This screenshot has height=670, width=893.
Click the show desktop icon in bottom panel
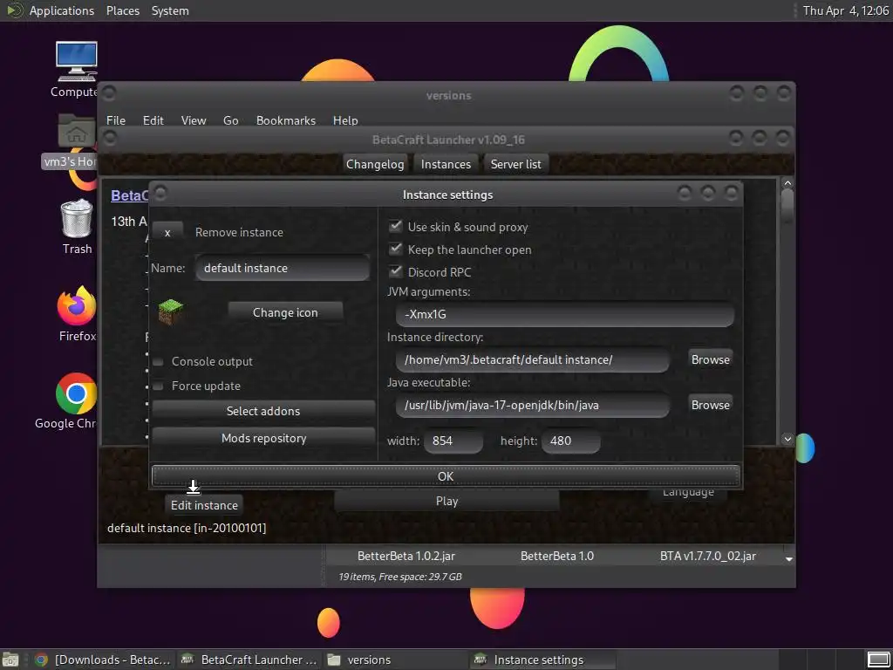[10, 660]
